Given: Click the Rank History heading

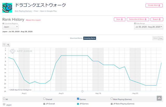Looking at the screenshot, I should 13,20.
